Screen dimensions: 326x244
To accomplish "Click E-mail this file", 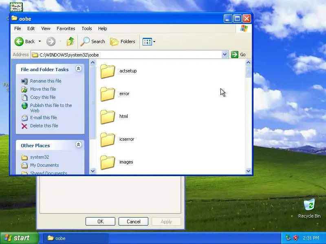I will pyautogui.click(x=44, y=118).
